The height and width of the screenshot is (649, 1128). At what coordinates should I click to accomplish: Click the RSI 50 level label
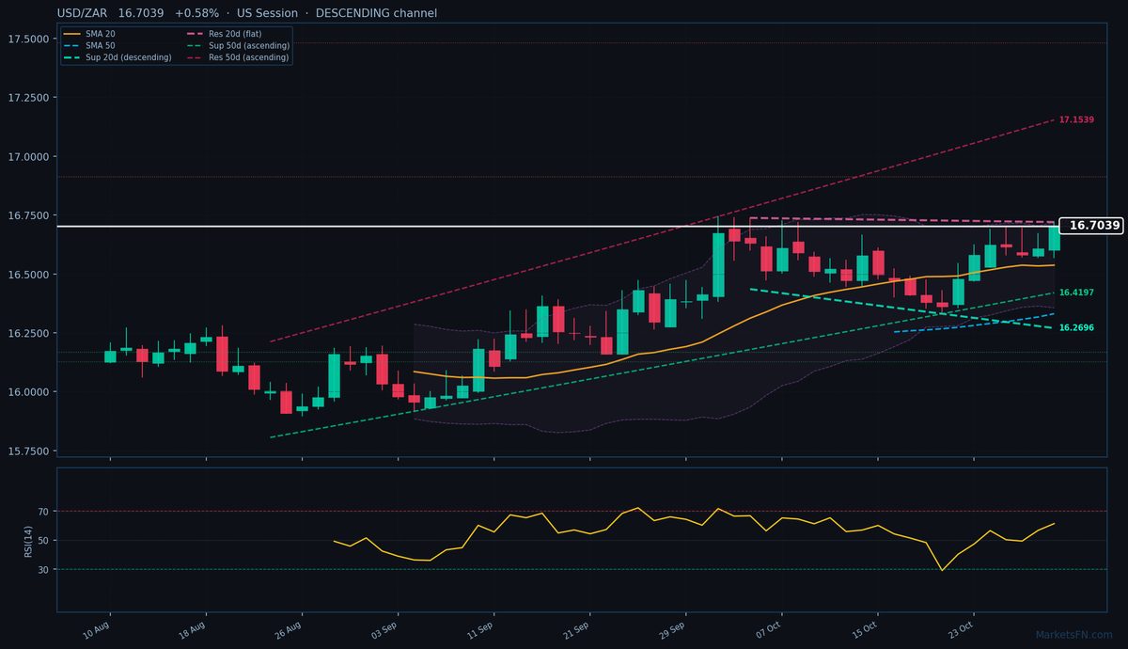point(44,541)
